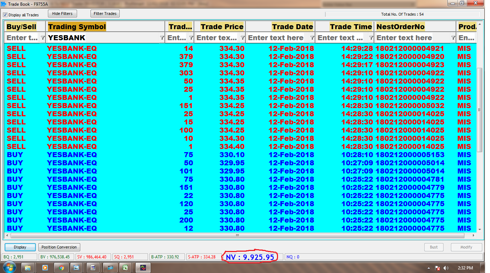Image resolution: width=490 pixels, height=273 pixels.
Task: Focus the Trade Date filter text field
Action: click(277, 38)
